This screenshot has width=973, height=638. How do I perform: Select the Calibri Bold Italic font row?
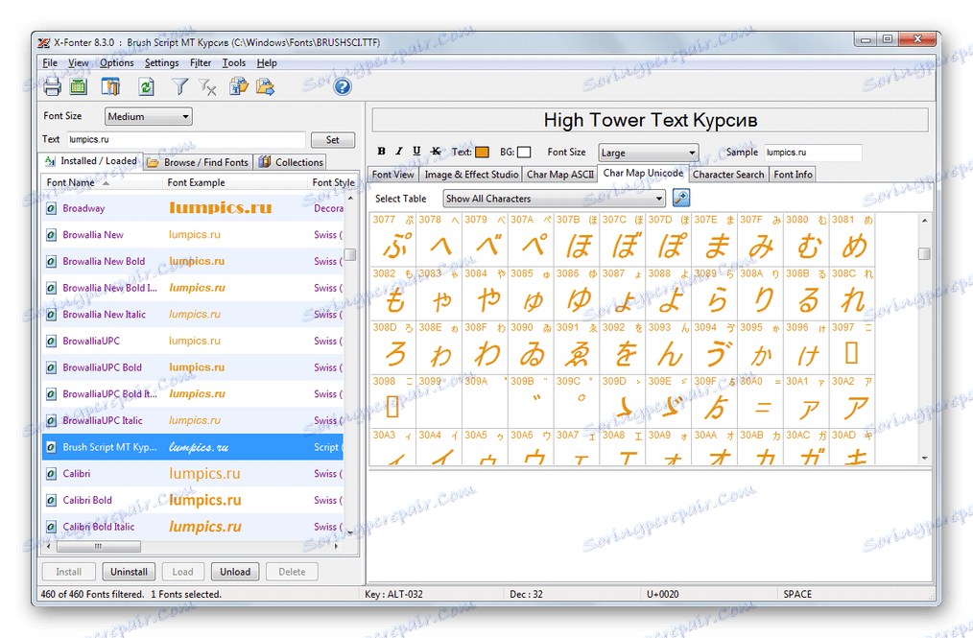[192, 527]
